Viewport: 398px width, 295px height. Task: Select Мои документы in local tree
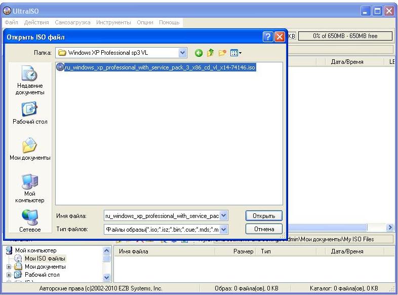(x=45, y=267)
